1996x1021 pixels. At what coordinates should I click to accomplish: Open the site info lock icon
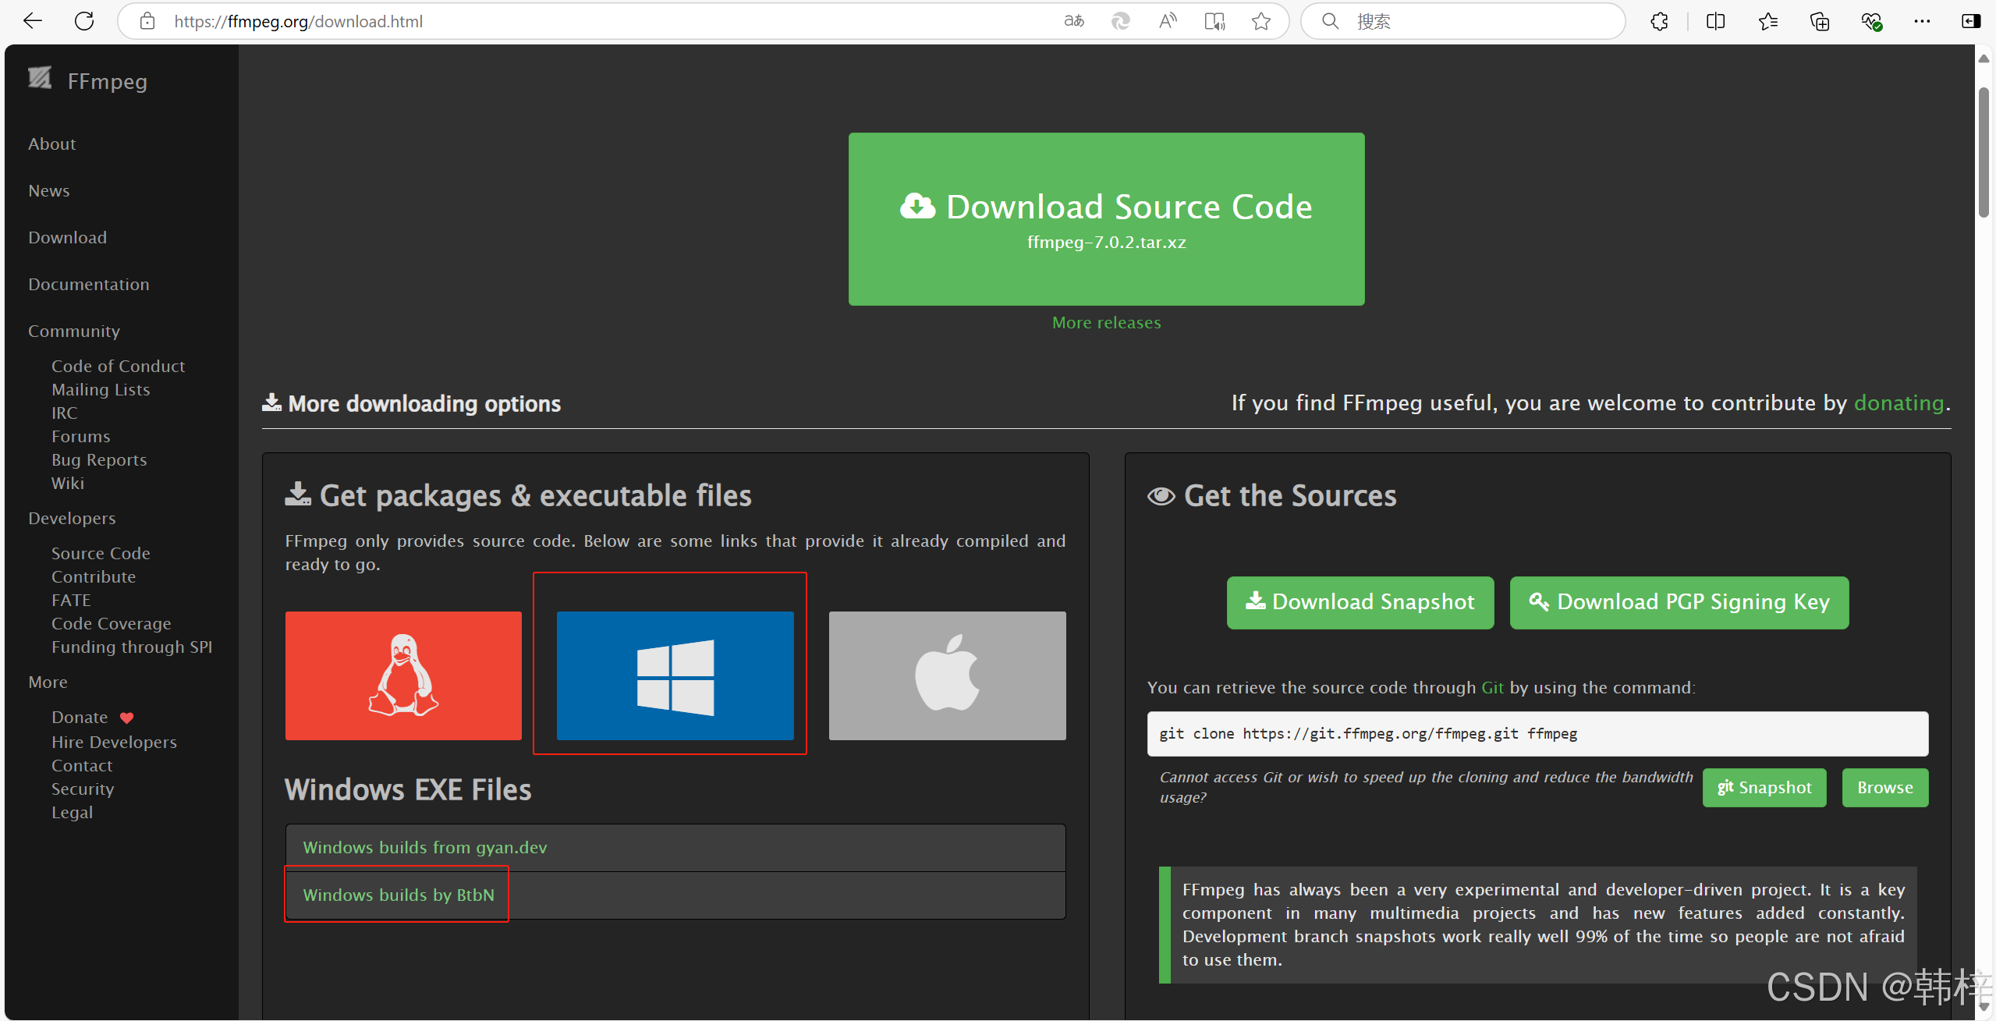point(147,21)
